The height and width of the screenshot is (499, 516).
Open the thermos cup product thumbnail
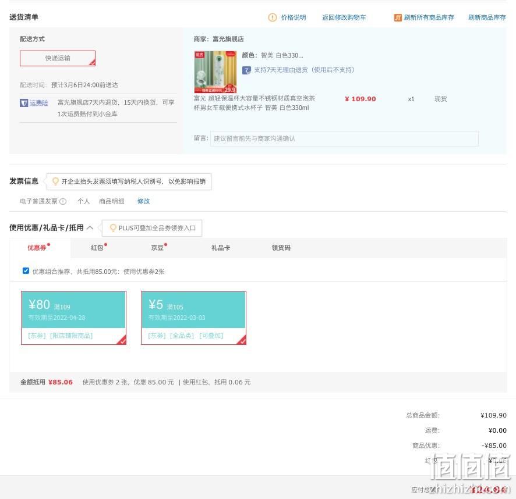click(x=215, y=72)
